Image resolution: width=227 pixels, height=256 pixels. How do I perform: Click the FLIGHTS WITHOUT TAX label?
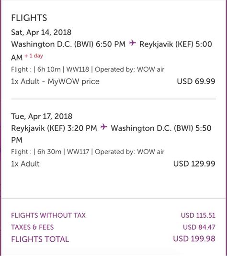pos(48,215)
